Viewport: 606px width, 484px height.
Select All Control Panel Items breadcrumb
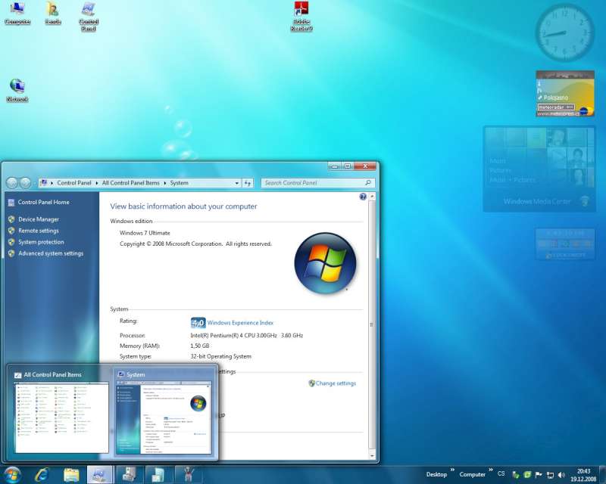pyautogui.click(x=130, y=183)
